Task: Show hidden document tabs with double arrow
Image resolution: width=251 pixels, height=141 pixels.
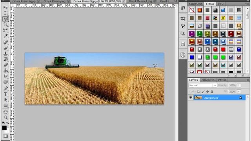Action: point(176,1)
